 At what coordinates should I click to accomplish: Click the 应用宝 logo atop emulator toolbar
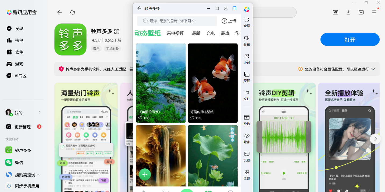click(247, 9)
